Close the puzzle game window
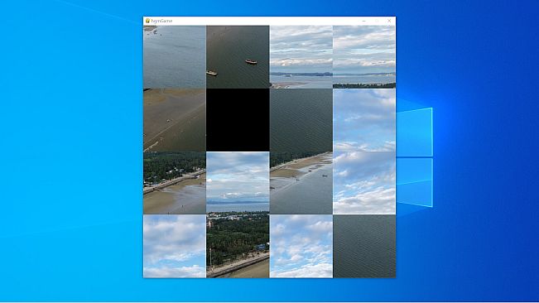The height and width of the screenshot is (303, 539). [389, 21]
